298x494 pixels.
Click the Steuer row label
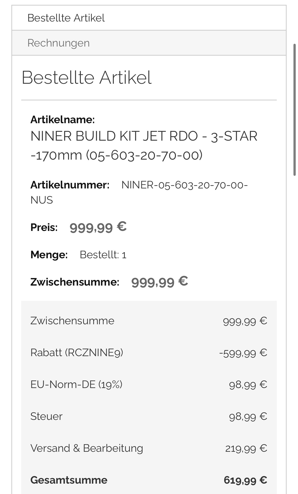[x=46, y=416]
